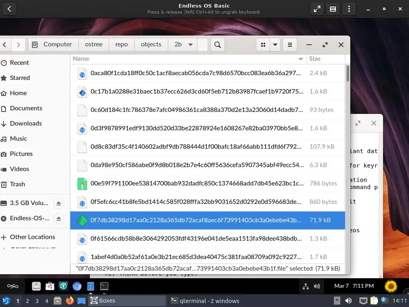The width and height of the screenshot is (409, 307).
Task: Open the file manager search
Action: 218,45
